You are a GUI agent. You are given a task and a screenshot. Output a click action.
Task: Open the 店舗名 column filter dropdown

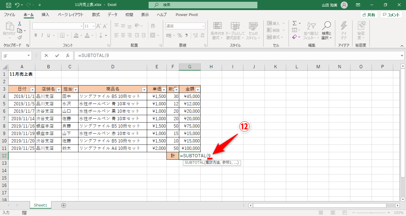(58, 90)
